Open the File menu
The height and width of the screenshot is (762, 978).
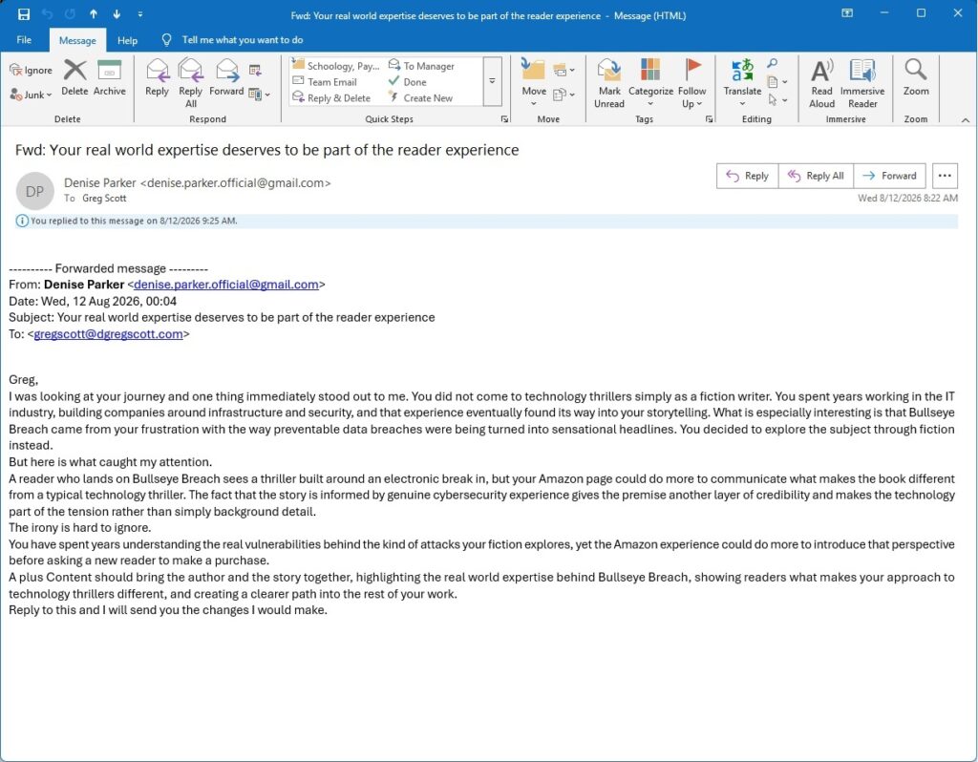[24, 40]
